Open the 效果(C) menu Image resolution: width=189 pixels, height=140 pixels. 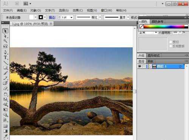pos(77,11)
